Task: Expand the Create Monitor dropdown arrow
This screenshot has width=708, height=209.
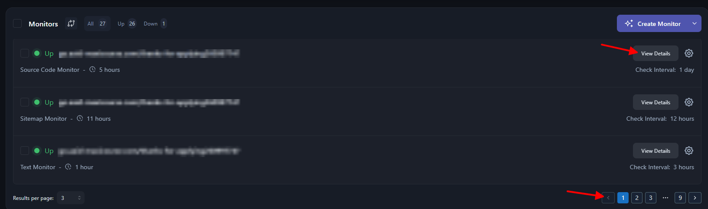Action: (695, 24)
